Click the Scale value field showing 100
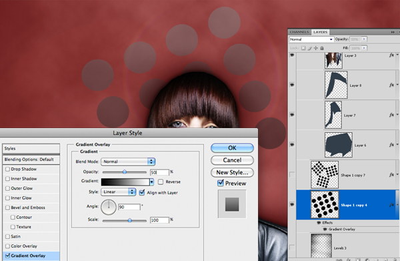The image size is (400, 261). tap(159, 220)
